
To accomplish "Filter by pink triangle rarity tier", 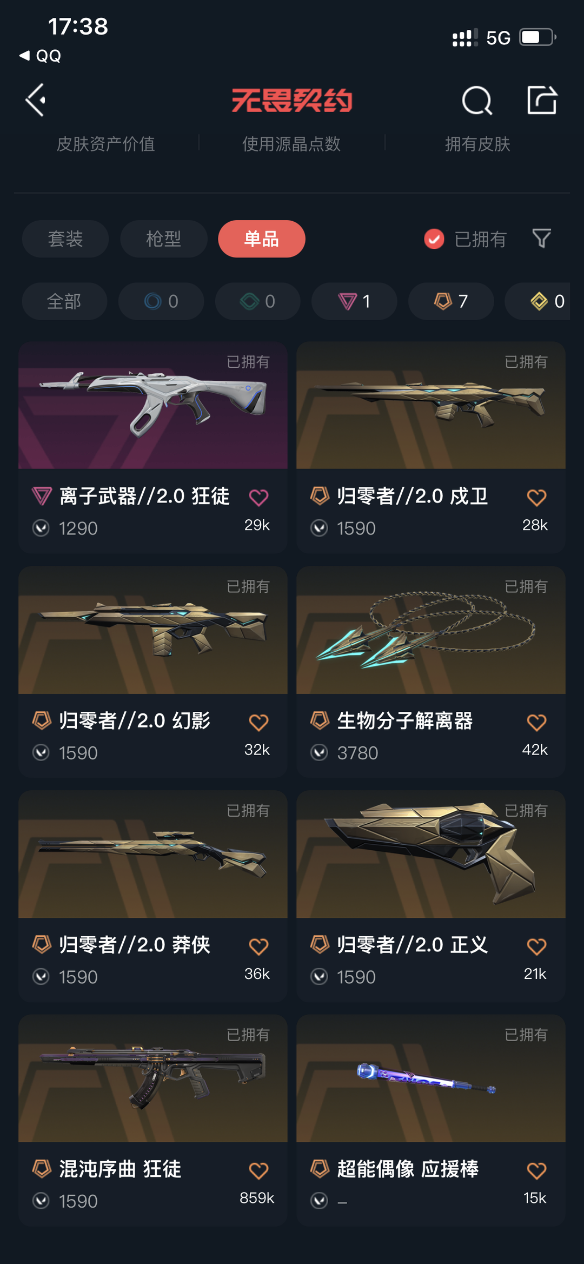I will tap(354, 301).
